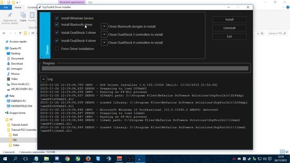Screen dimensions: 290x163
Task: Go back with Explorer back arrow
Action: click(x=4, y=33)
